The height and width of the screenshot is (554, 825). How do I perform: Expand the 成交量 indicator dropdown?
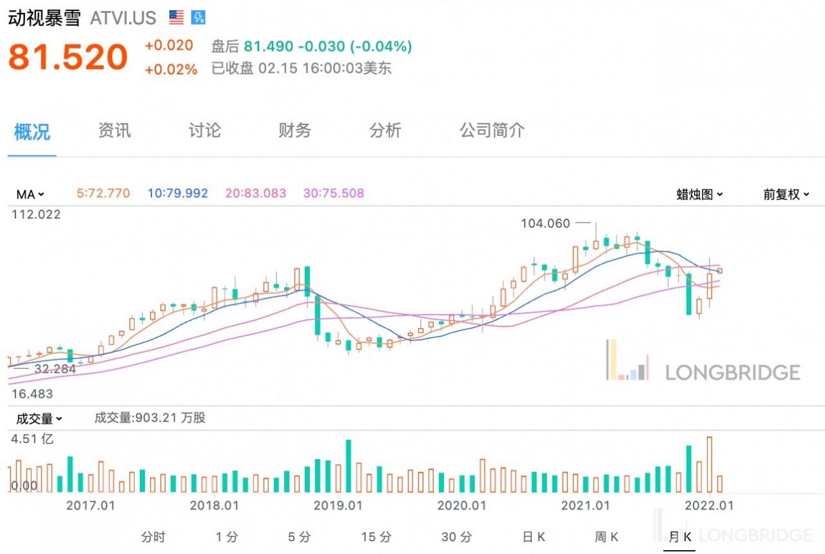(39, 419)
